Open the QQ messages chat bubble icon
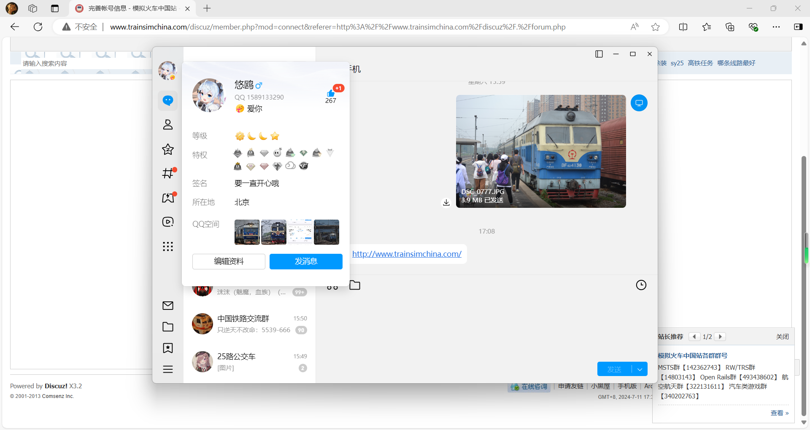The image size is (810, 430). tap(168, 100)
